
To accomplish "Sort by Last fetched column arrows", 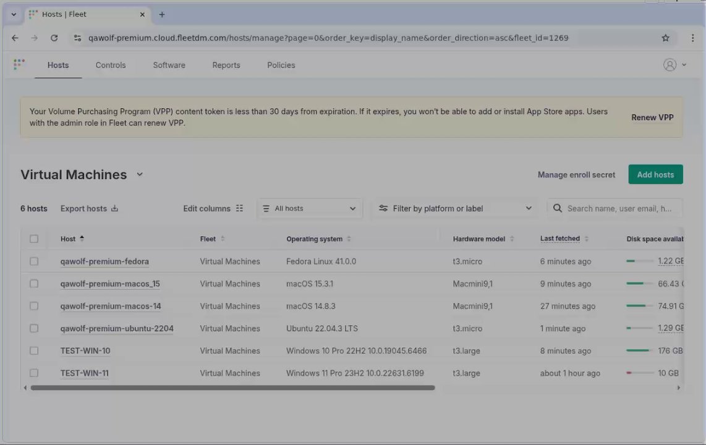I will click(x=586, y=239).
